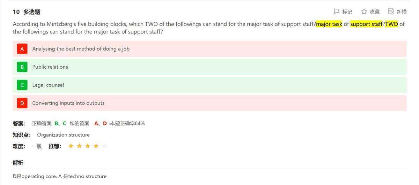Click the '纠错' label text
This screenshot has width=419, height=185.
(x=402, y=12)
